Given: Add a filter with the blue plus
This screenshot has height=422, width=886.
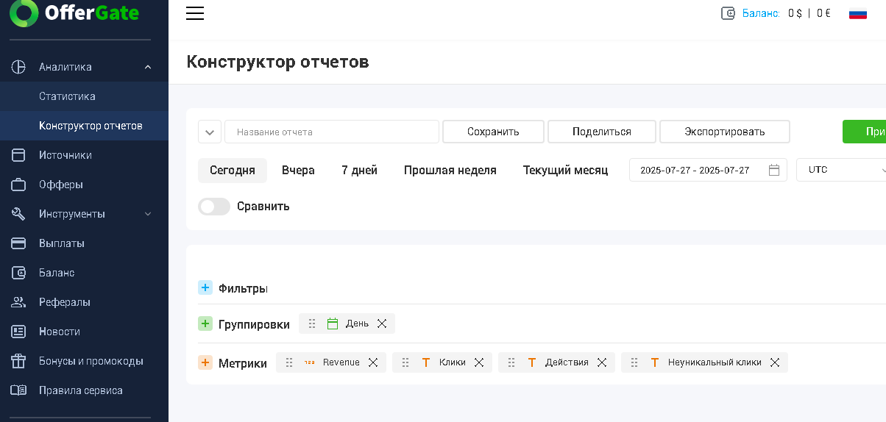Looking at the screenshot, I should (x=205, y=287).
